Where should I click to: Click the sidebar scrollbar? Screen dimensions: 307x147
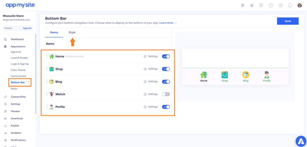[x=36, y=74]
